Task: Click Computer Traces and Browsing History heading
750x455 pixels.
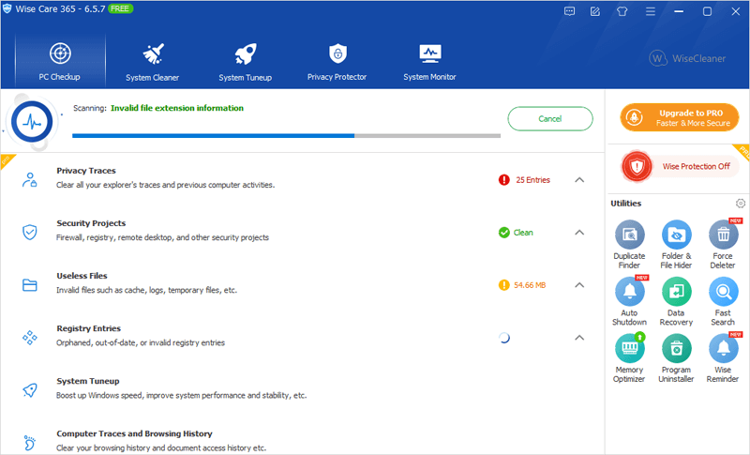Action: coord(134,434)
